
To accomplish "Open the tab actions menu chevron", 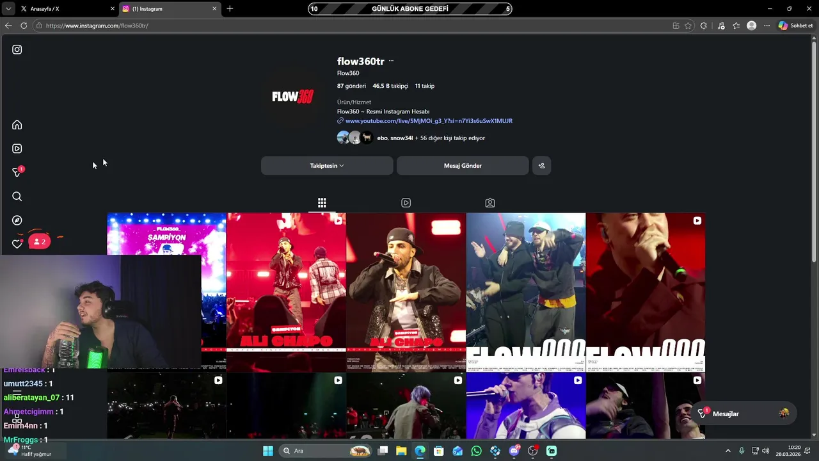I will click(x=8, y=9).
